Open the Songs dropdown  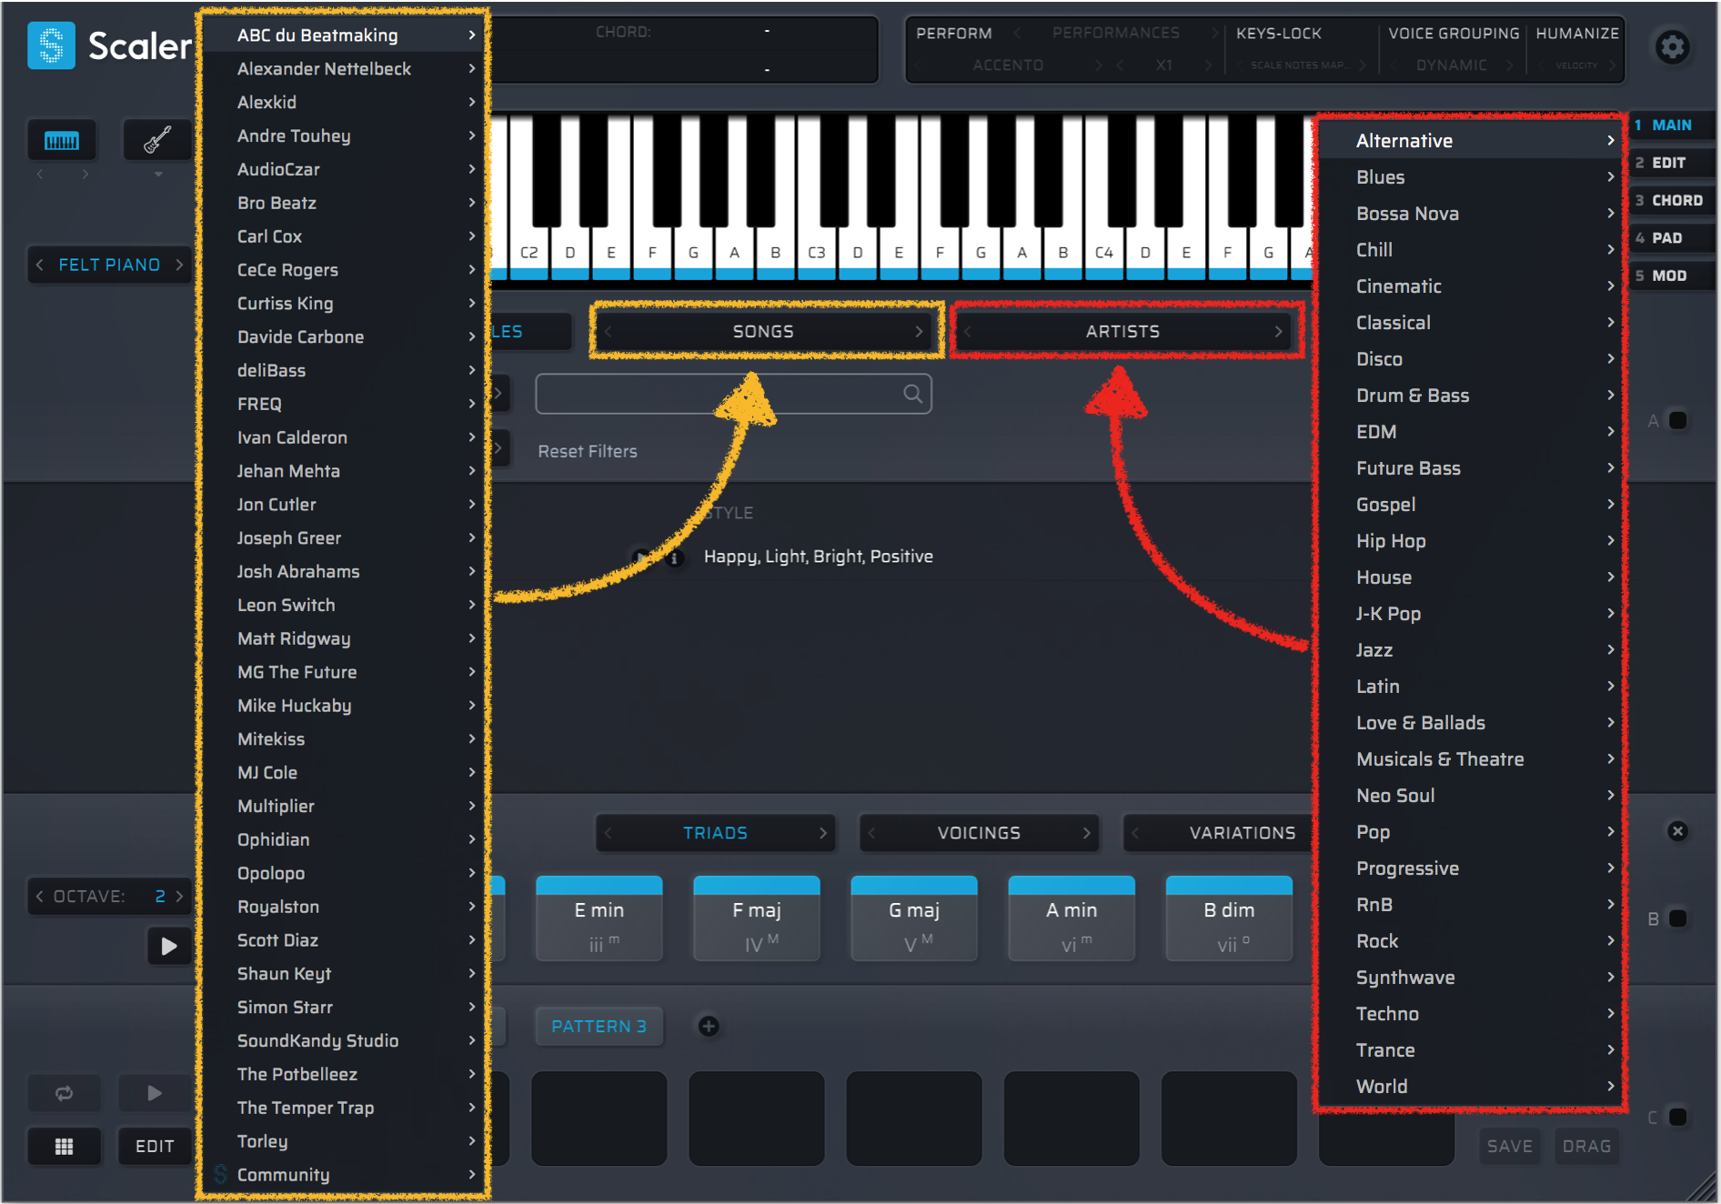pyautogui.click(x=763, y=332)
